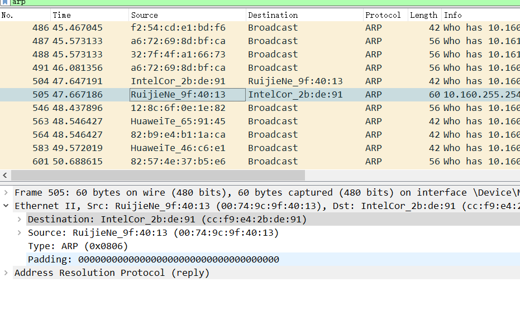Click the 10.160.255.254 Info cell of packet 505
The image size is (520, 316).
pos(481,95)
